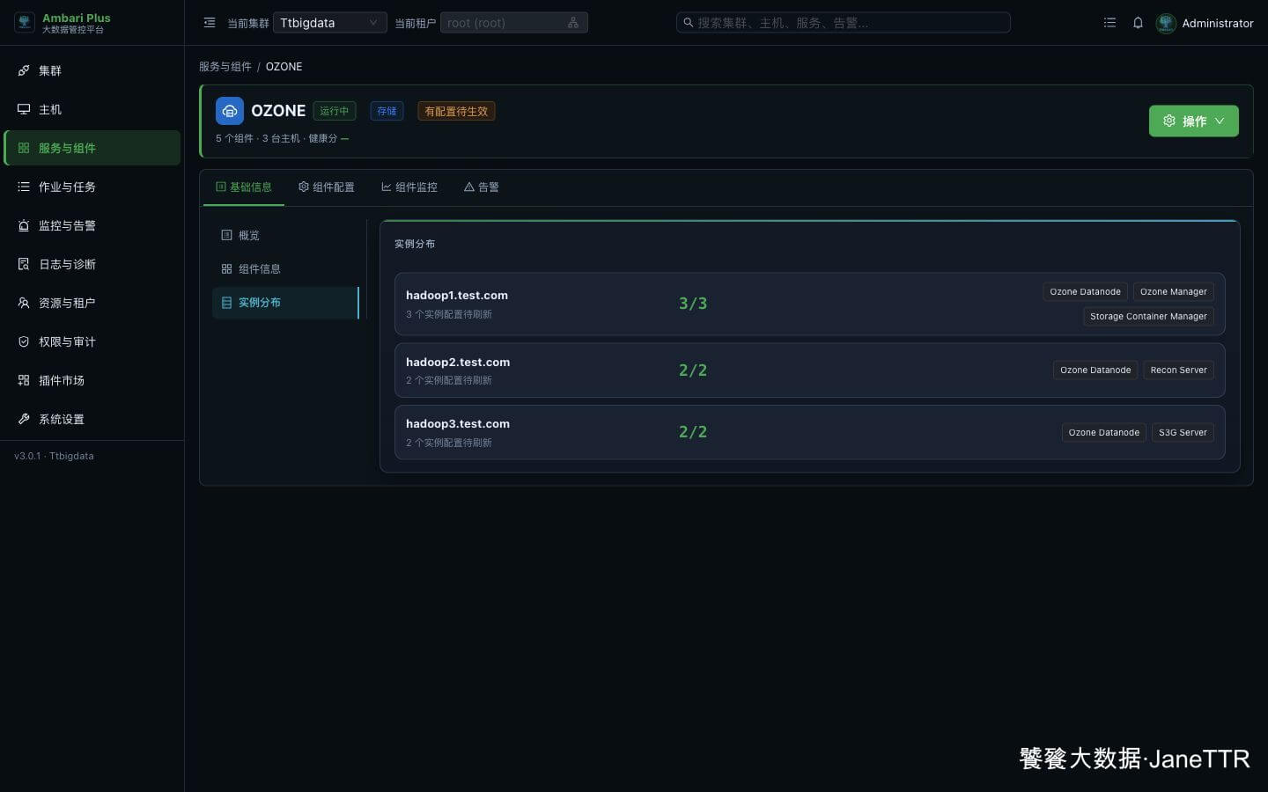The height and width of the screenshot is (792, 1268).
Task: Click the Ozone Datanode tag on hadoop3
Action: (1103, 433)
